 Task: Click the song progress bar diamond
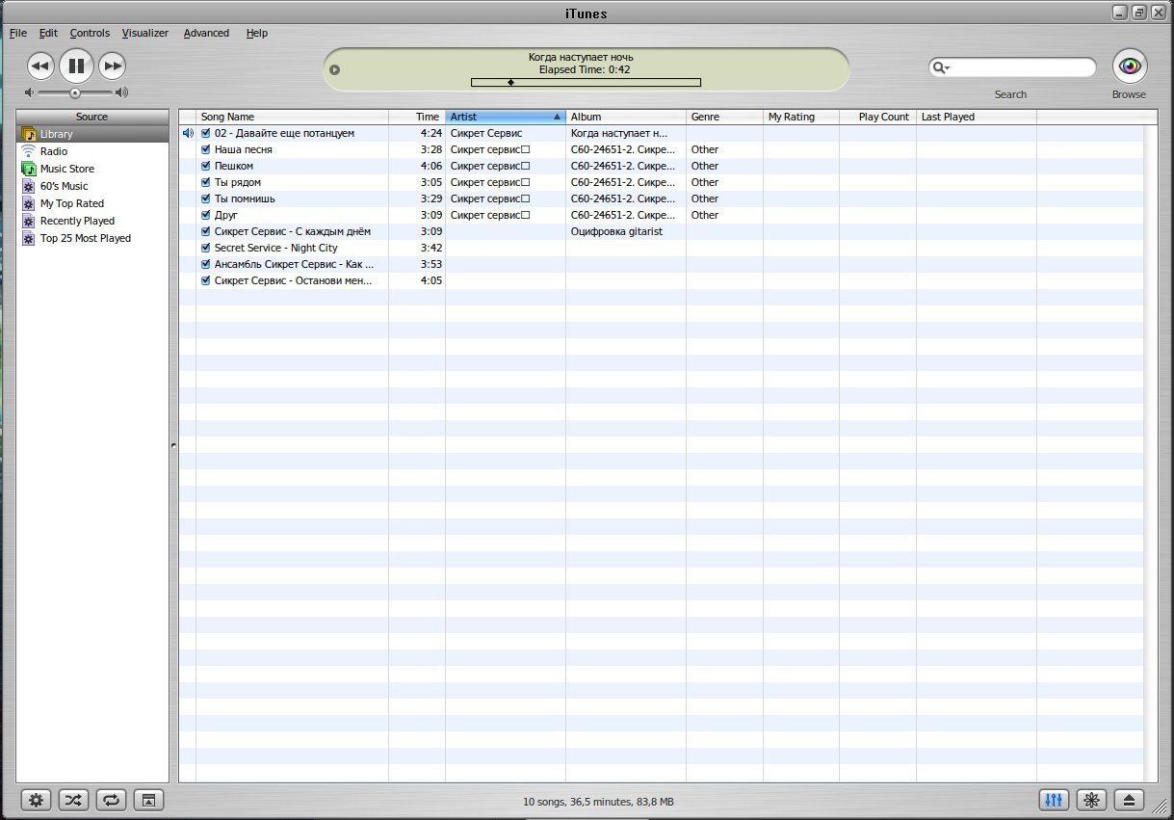[x=510, y=82]
